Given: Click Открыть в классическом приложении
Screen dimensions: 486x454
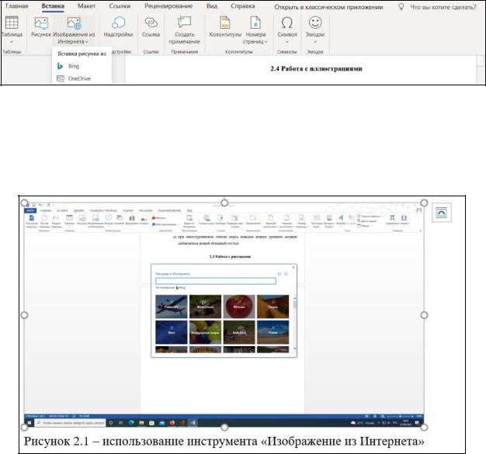Looking at the screenshot, I should coord(328,7).
